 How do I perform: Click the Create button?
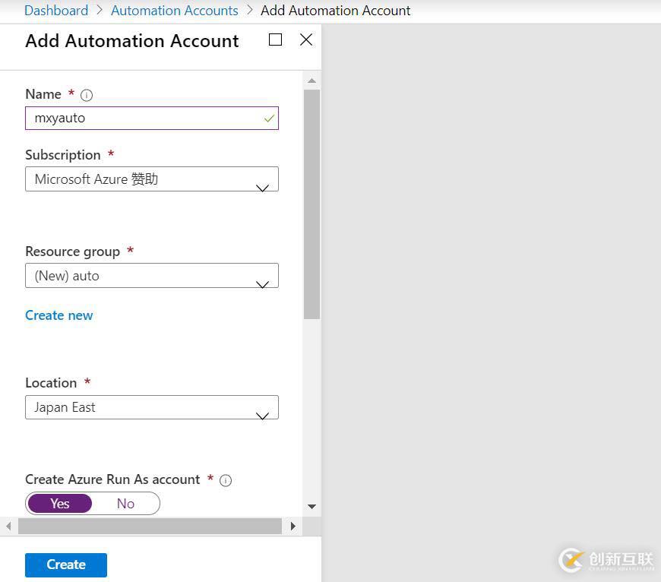pyautogui.click(x=66, y=565)
